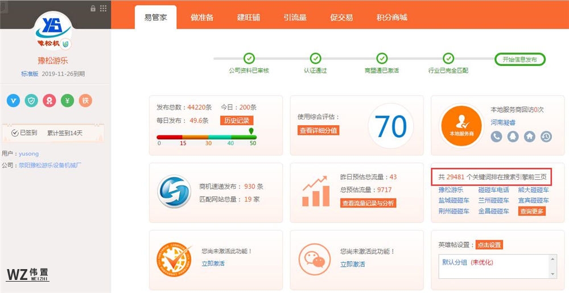Screen dimensions: 569x293
Task: Click the 点击设置 button
Action: (489, 245)
